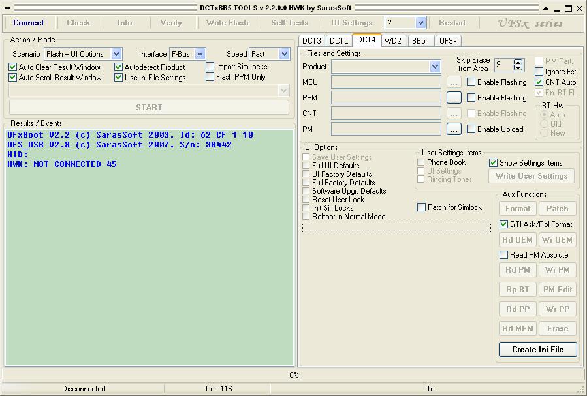Click the Disconnected status bar entry
This screenshot has width=587, height=396.
coord(84,389)
